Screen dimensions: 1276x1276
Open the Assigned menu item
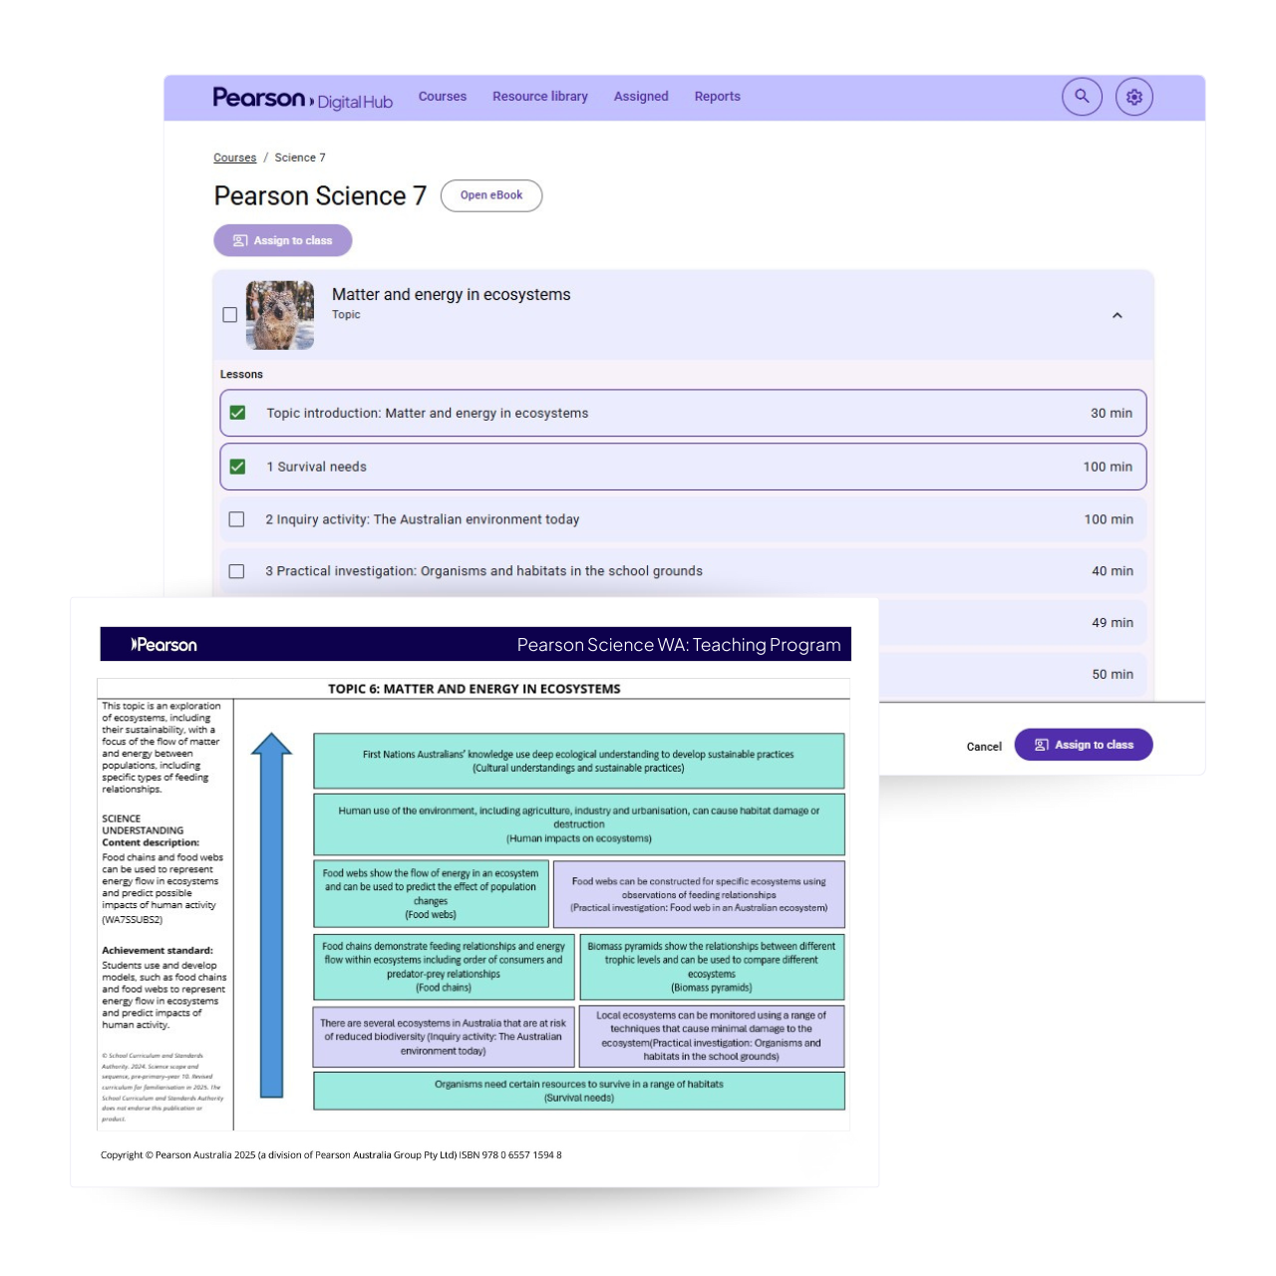coord(641,97)
